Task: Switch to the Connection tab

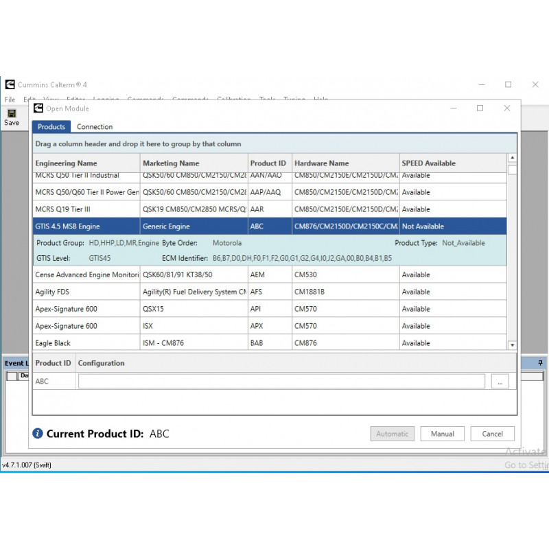Action: 95,126
